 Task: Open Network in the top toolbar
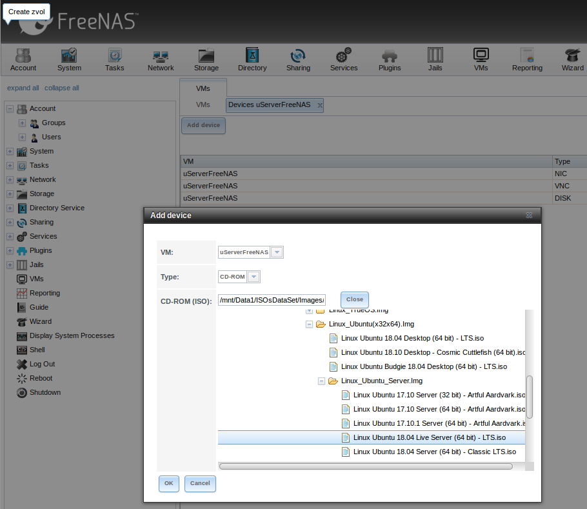[x=161, y=60]
